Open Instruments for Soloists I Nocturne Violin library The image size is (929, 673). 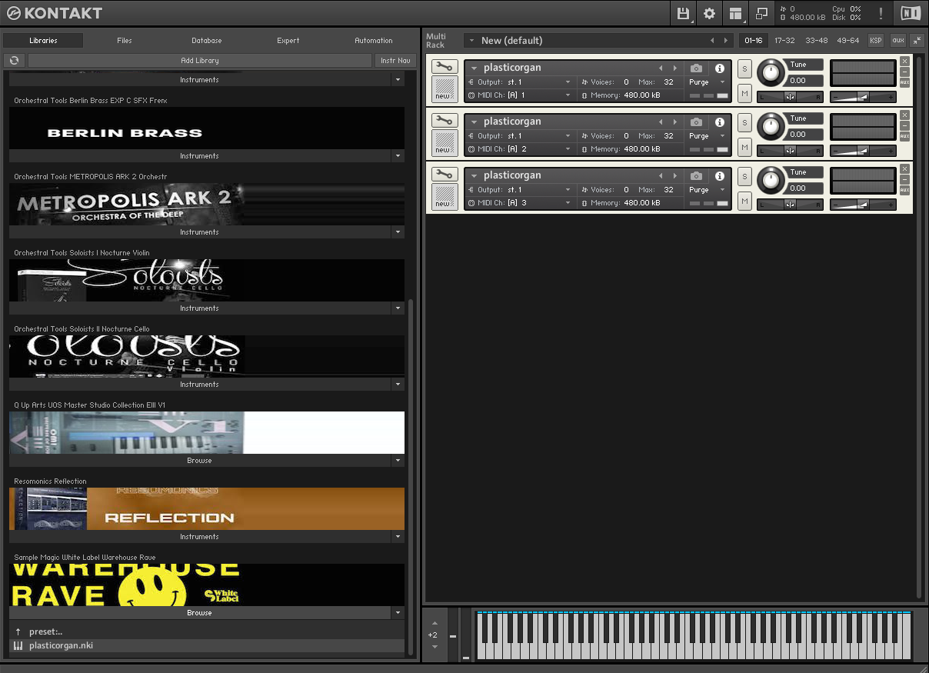(x=199, y=308)
